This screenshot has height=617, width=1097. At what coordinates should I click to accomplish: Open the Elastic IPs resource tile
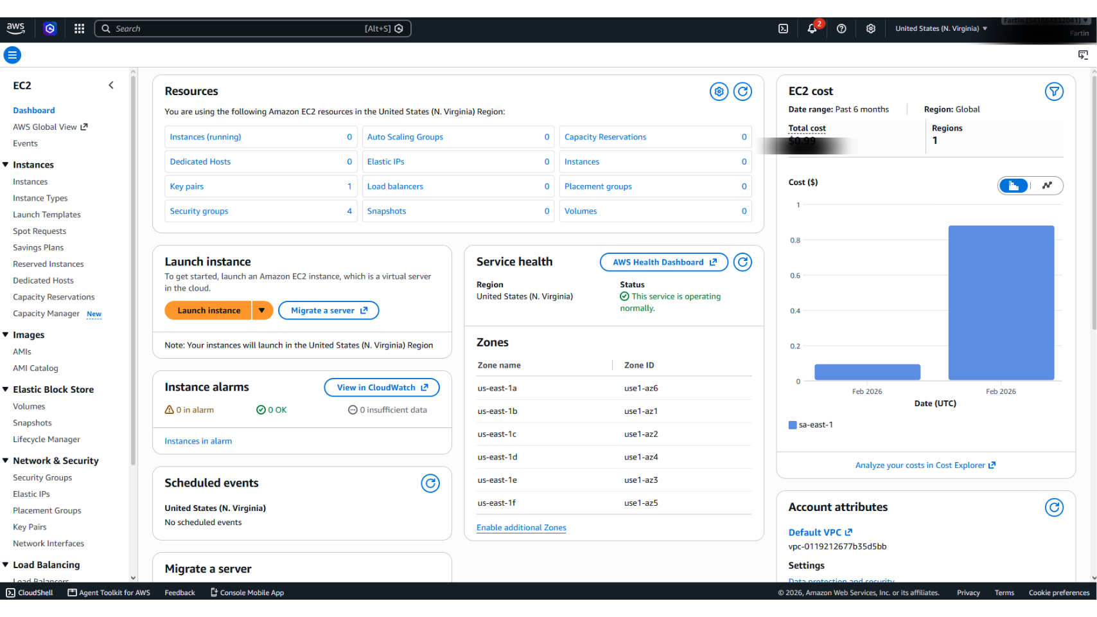click(x=459, y=161)
